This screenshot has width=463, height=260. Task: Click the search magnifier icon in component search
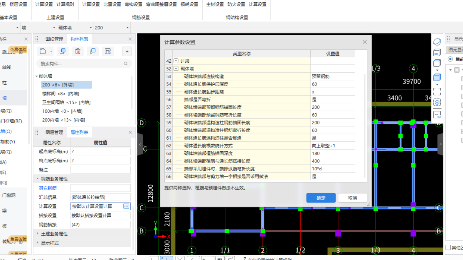pyautogui.click(x=126, y=64)
